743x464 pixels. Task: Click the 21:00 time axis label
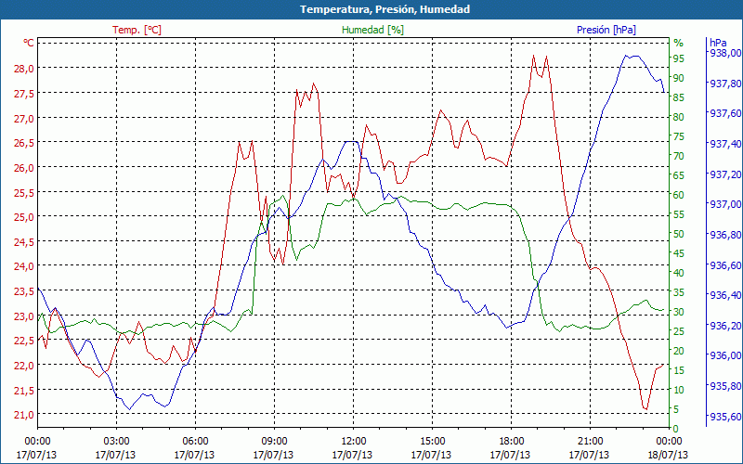tap(590, 442)
